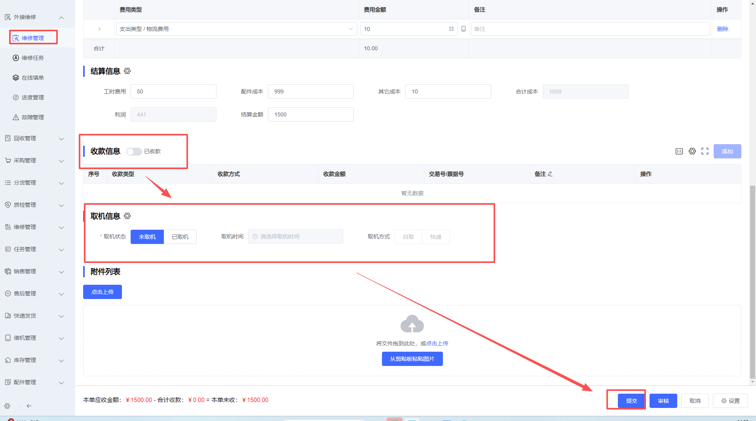Expand the 回收管理 sidebar menu
Viewport: 756px width, 421px height.
click(34, 139)
